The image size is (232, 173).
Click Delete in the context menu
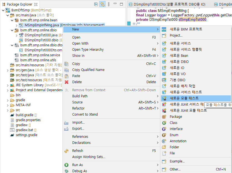[x=77, y=82]
